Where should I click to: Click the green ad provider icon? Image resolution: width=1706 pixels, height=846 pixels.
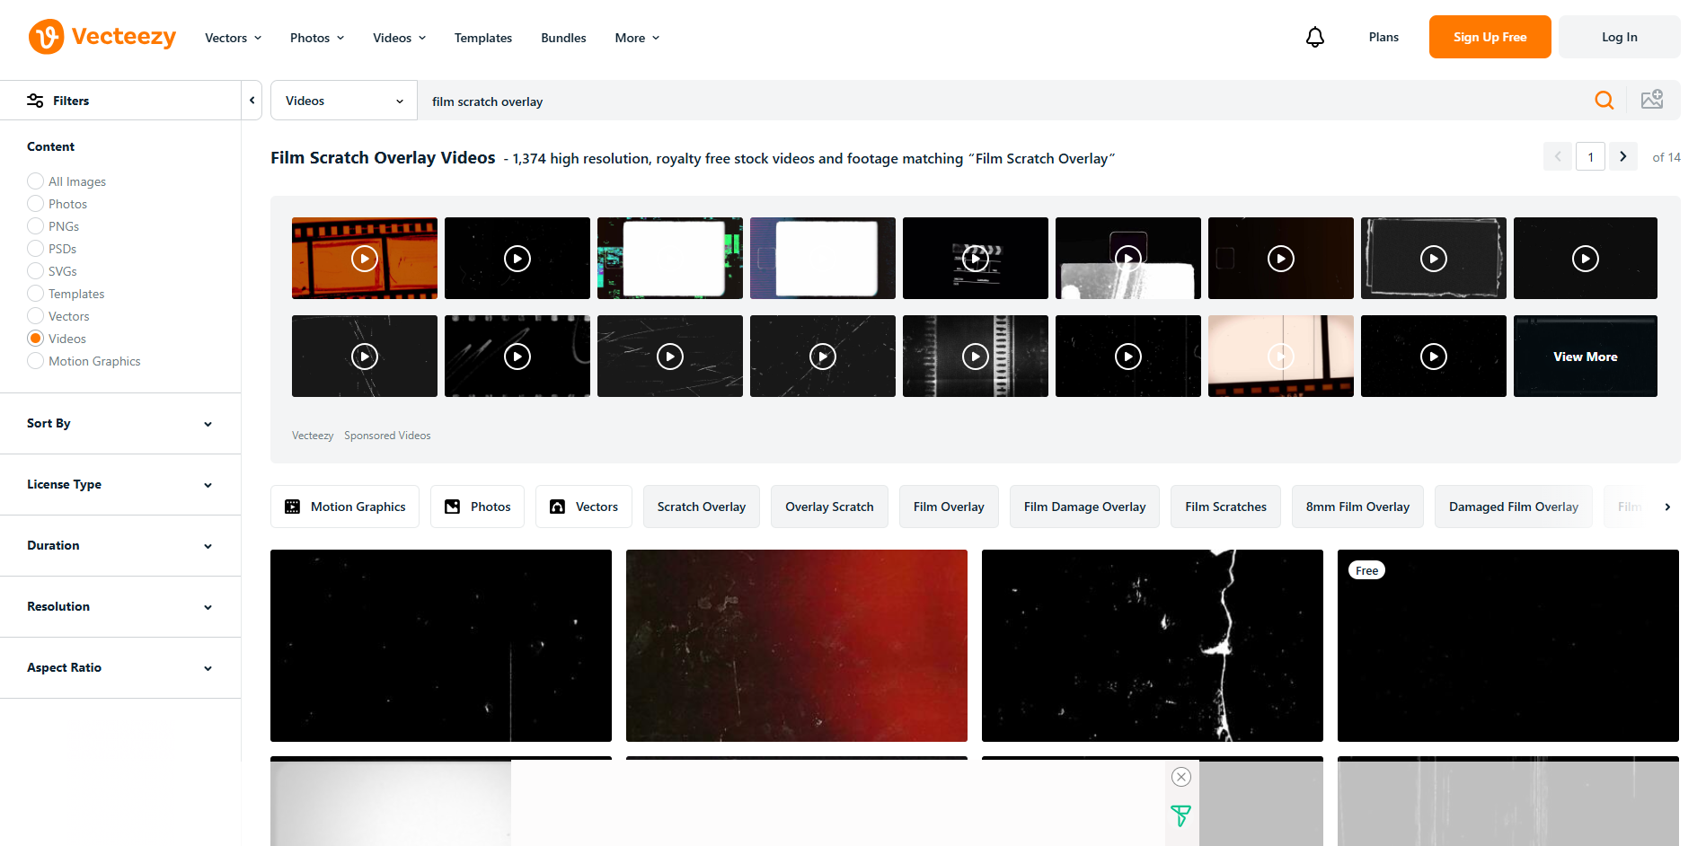1181,815
